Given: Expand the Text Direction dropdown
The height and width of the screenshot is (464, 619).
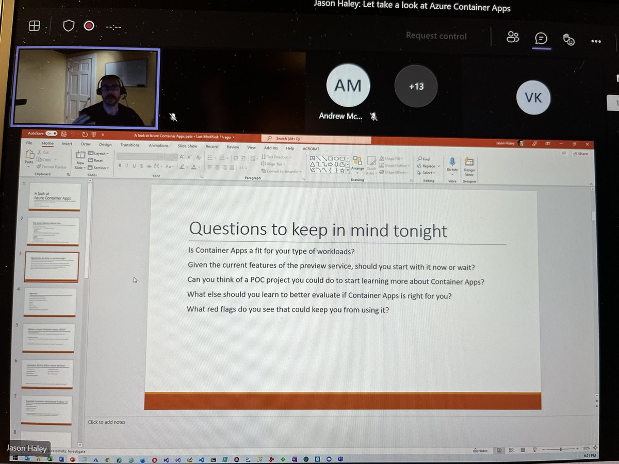Looking at the screenshot, I should pos(276,157).
